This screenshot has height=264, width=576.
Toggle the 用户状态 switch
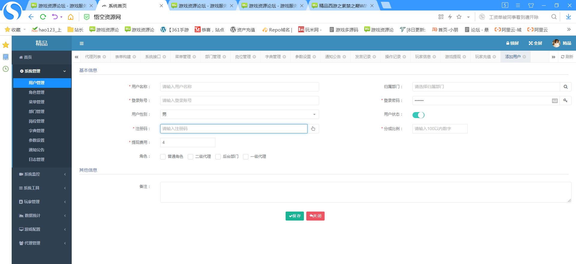(418, 115)
